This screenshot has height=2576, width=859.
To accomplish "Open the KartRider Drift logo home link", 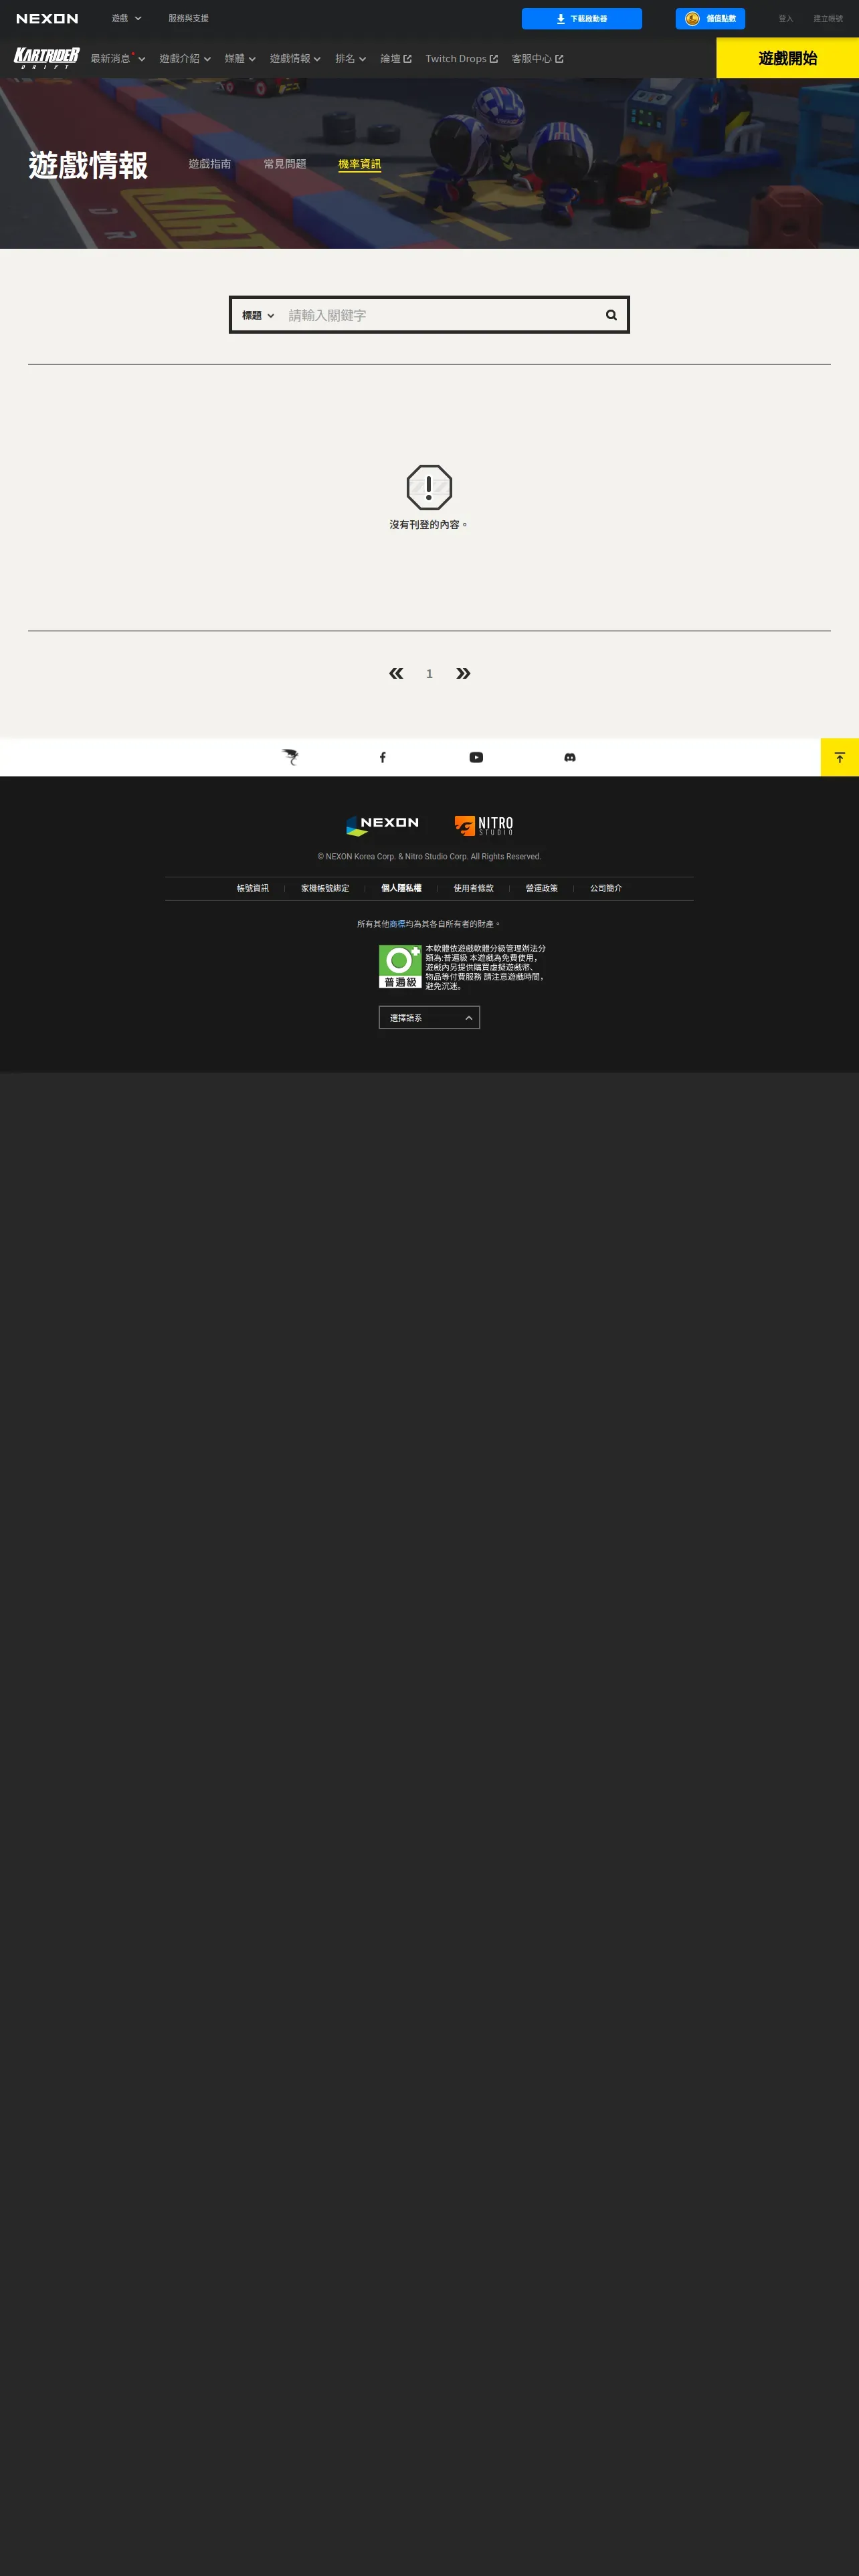I will [x=46, y=58].
